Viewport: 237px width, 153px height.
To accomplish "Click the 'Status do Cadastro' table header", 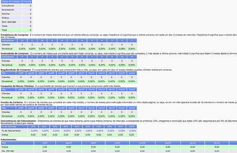I will click(x=11, y=2).
